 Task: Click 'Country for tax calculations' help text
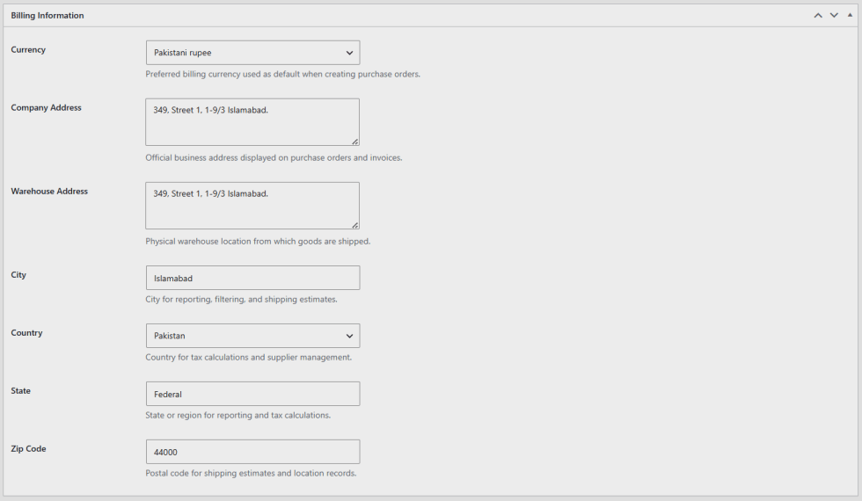point(248,357)
